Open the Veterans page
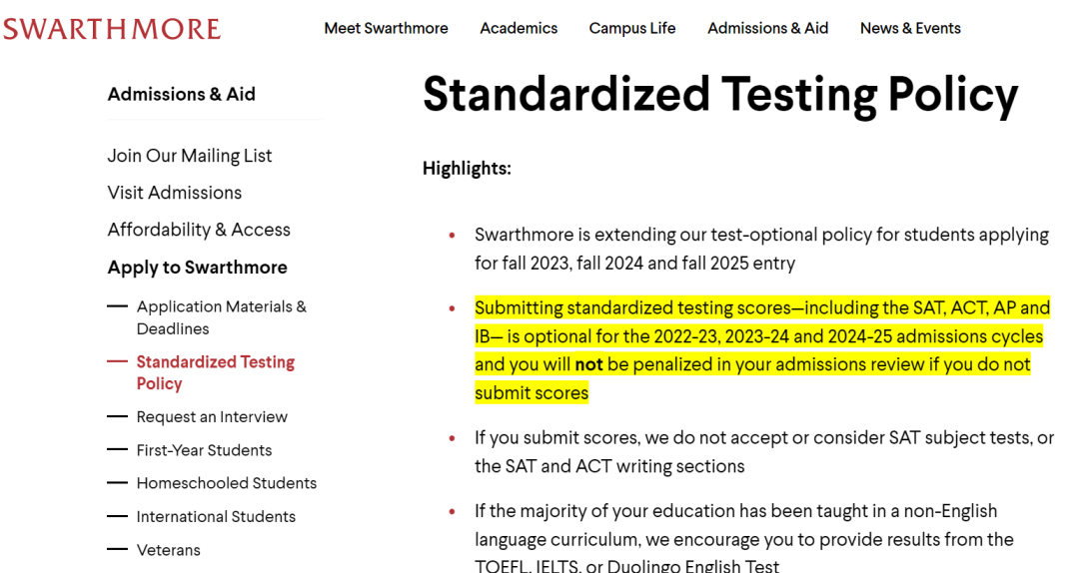 [x=169, y=550]
